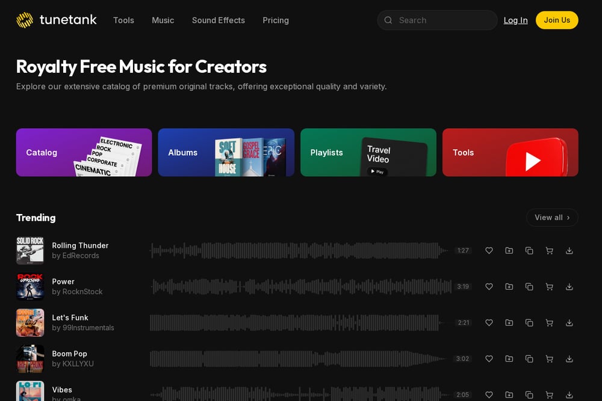The image size is (602, 401).
Task: Click copy icon on Power row
Action: coord(529,287)
